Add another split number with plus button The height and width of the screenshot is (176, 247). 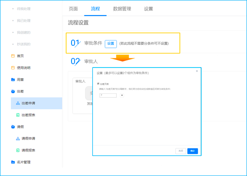(122, 96)
